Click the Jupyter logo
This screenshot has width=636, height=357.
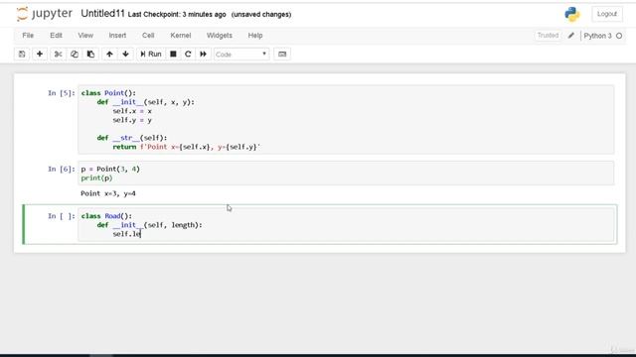click(x=44, y=14)
